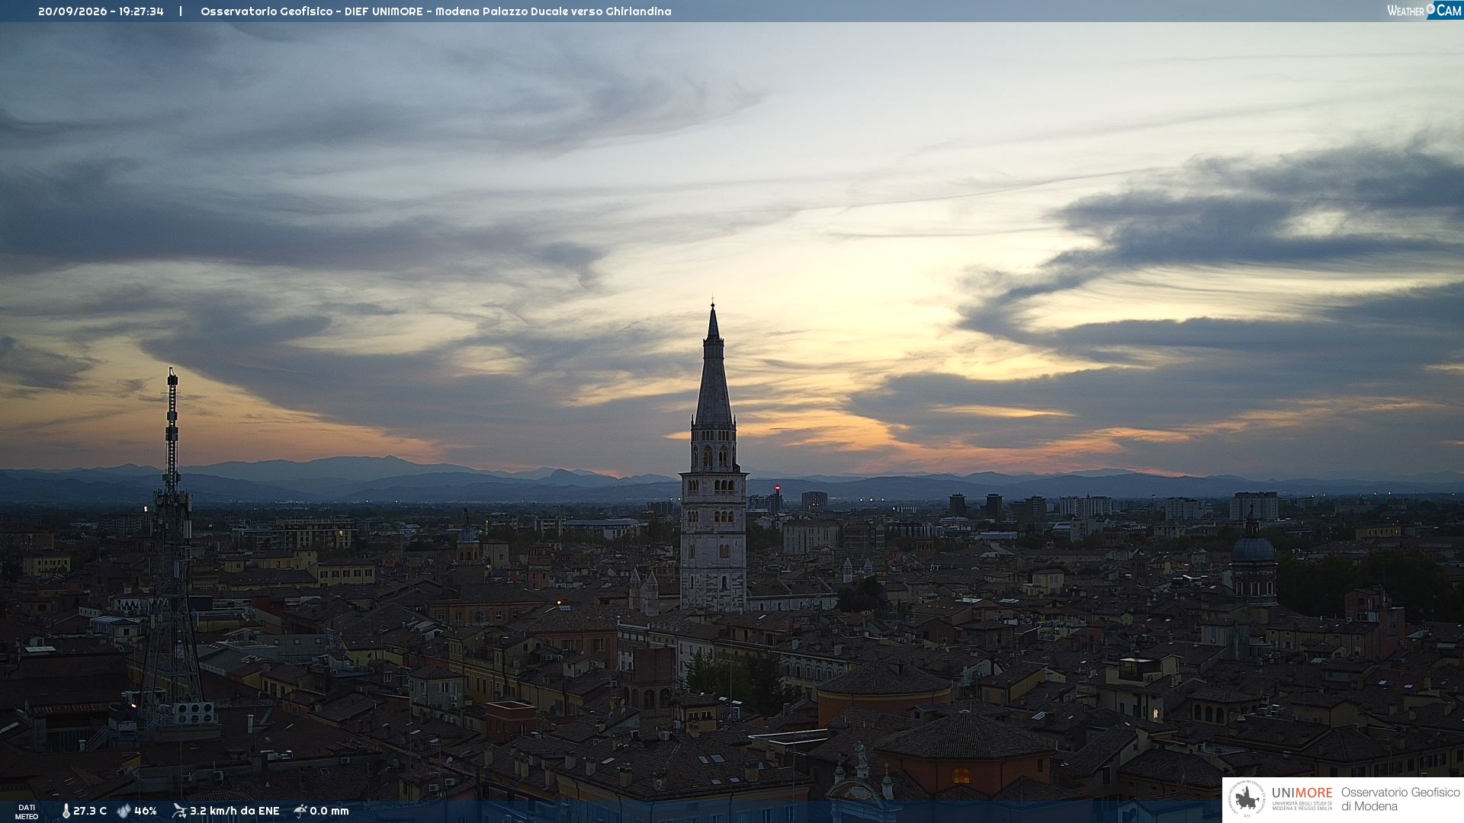Image resolution: width=1464 pixels, height=823 pixels.
Task: Click the Ghirlandina tower in the image
Action: click(x=713, y=457)
